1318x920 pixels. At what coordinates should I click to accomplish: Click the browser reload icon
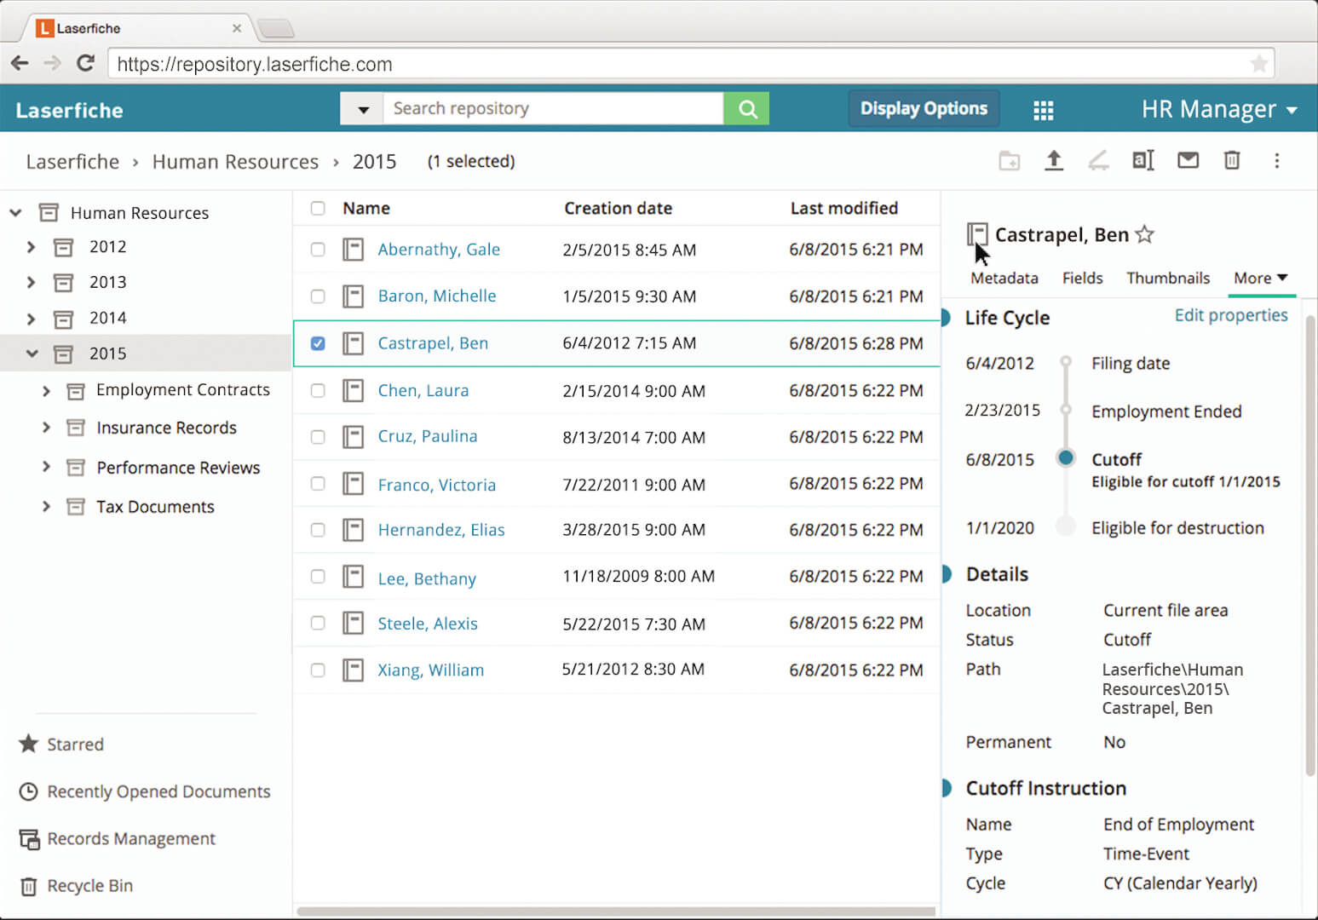(85, 63)
